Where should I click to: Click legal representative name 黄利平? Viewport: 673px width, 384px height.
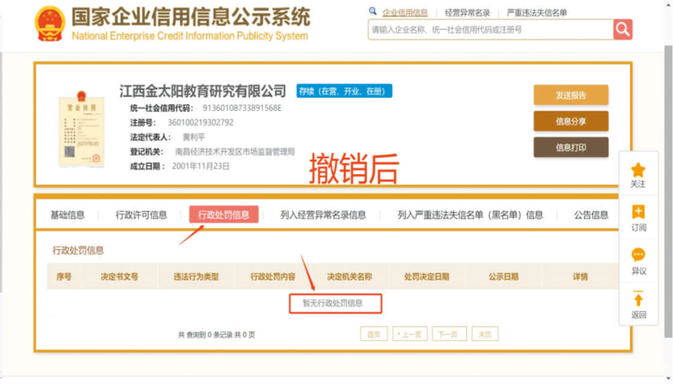tap(194, 137)
